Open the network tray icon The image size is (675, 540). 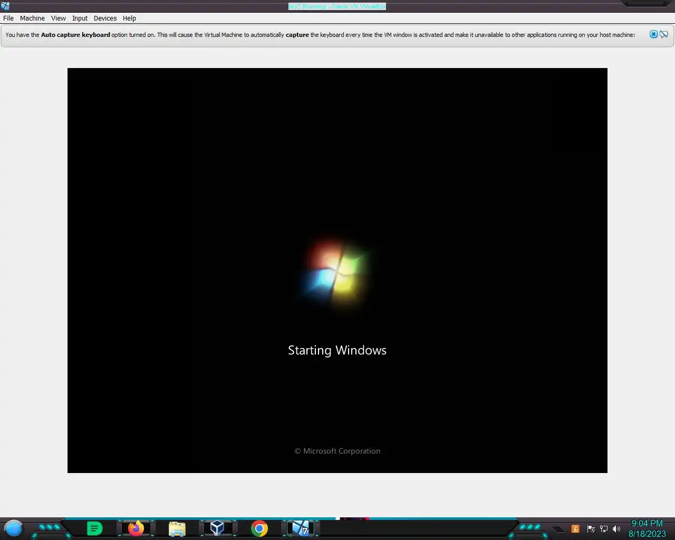coord(604,529)
